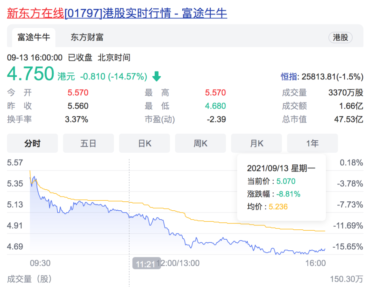Screen dimensions: 373x287
Task: Click the tooltip 涨跌幅 value -8.81%
Action: click(288, 194)
